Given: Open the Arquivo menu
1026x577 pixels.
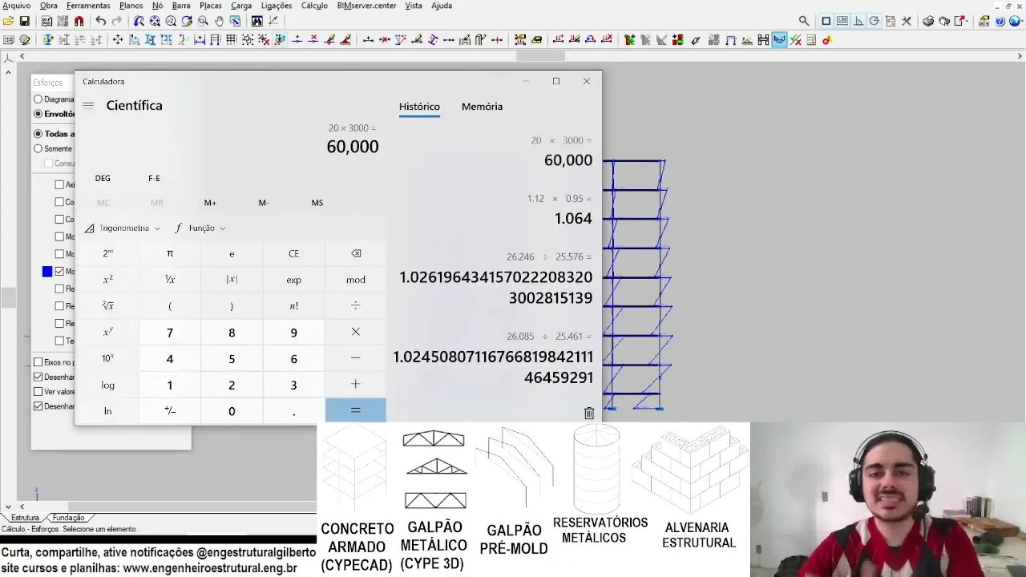Looking at the screenshot, I should coord(16,6).
